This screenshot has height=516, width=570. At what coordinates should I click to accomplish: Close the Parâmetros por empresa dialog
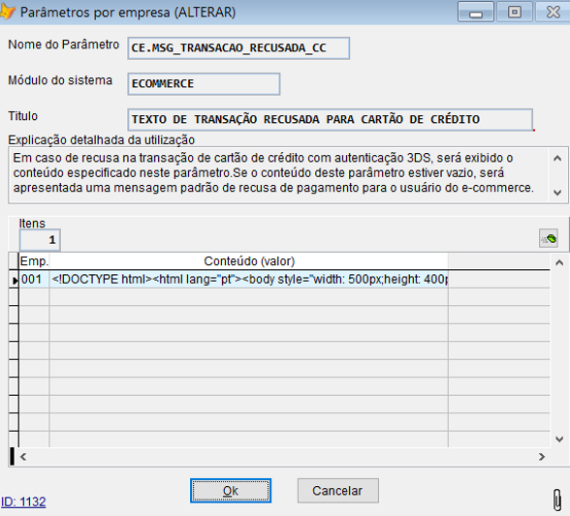click(x=553, y=12)
